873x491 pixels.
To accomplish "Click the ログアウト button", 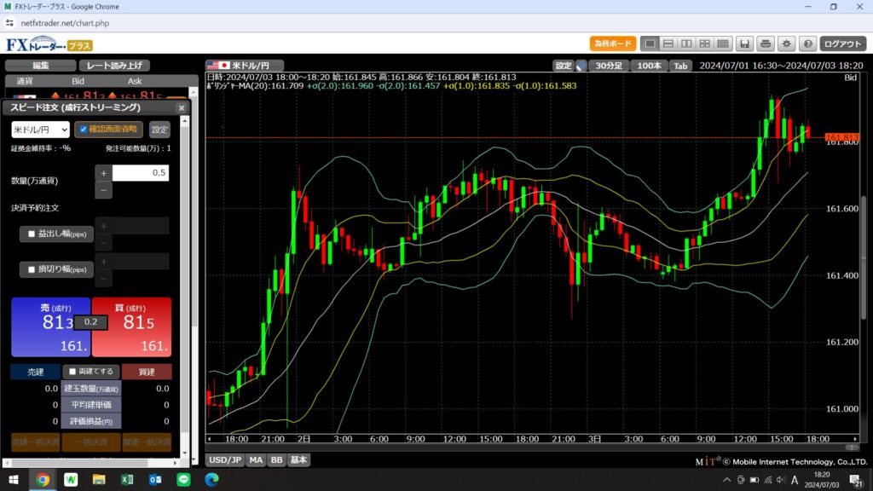I will click(844, 43).
